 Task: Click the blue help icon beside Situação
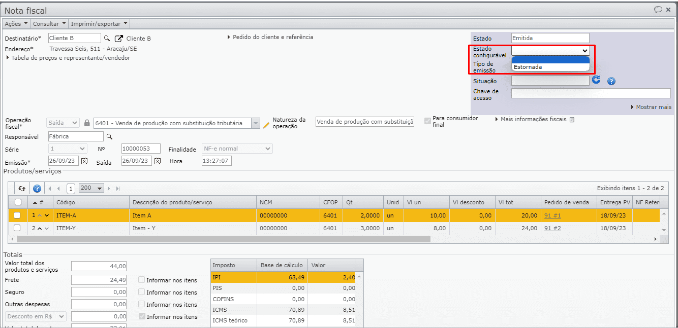611,81
